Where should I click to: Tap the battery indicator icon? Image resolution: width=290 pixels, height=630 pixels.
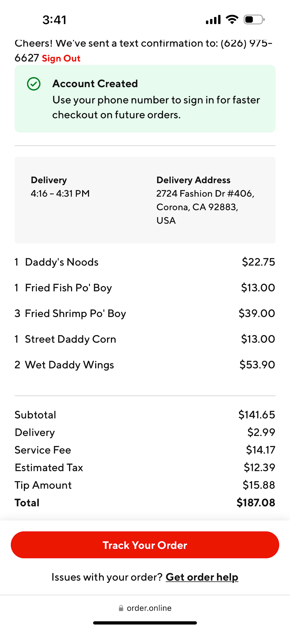click(x=254, y=20)
